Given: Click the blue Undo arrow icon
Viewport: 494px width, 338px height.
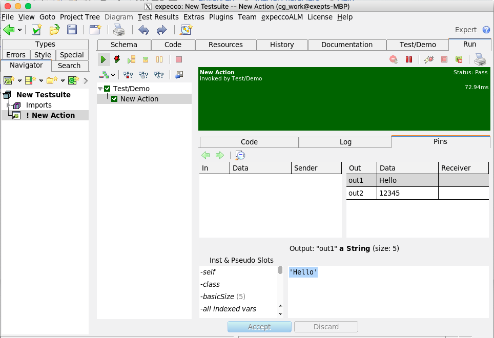Looking at the screenshot, I should [143, 30].
